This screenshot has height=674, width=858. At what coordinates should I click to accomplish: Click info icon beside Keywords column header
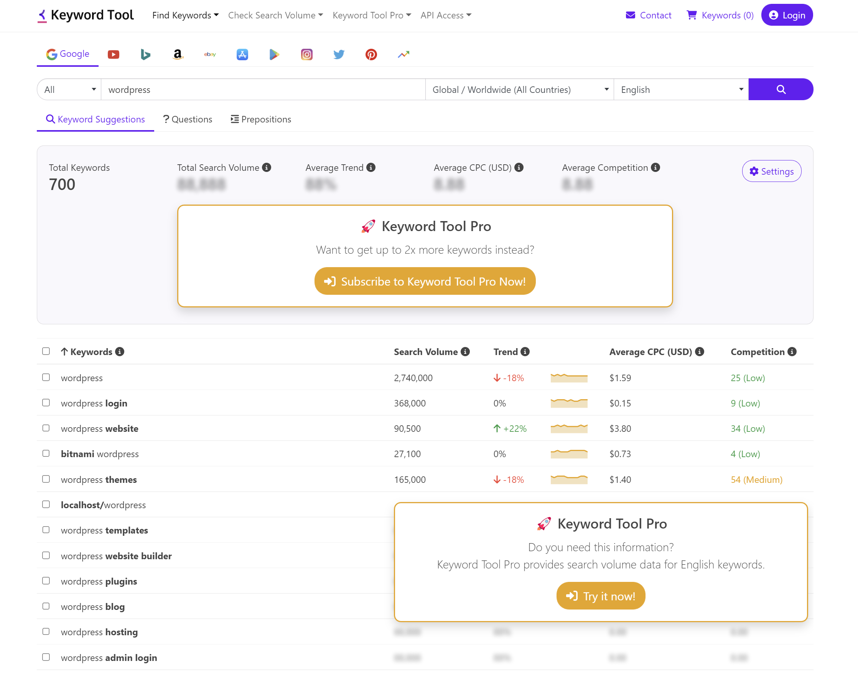pos(120,352)
